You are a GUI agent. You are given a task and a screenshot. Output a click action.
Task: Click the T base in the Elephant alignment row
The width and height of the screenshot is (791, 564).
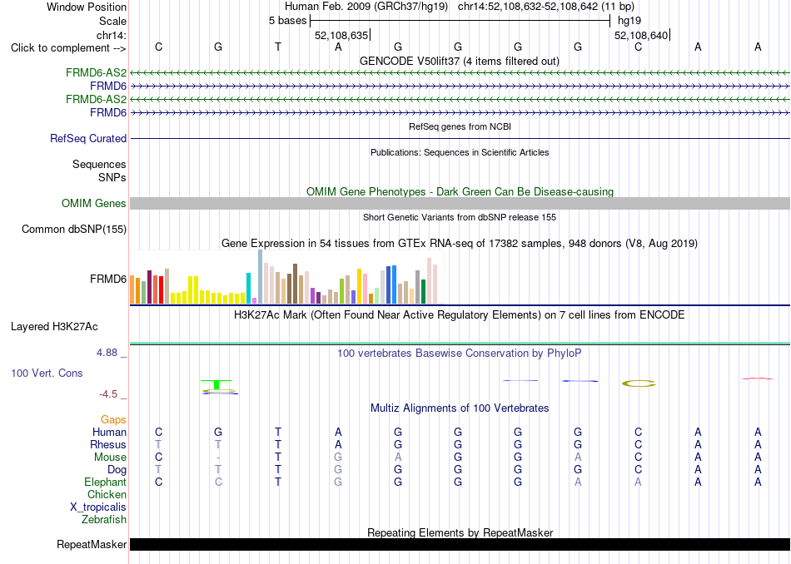coord(278,482)
